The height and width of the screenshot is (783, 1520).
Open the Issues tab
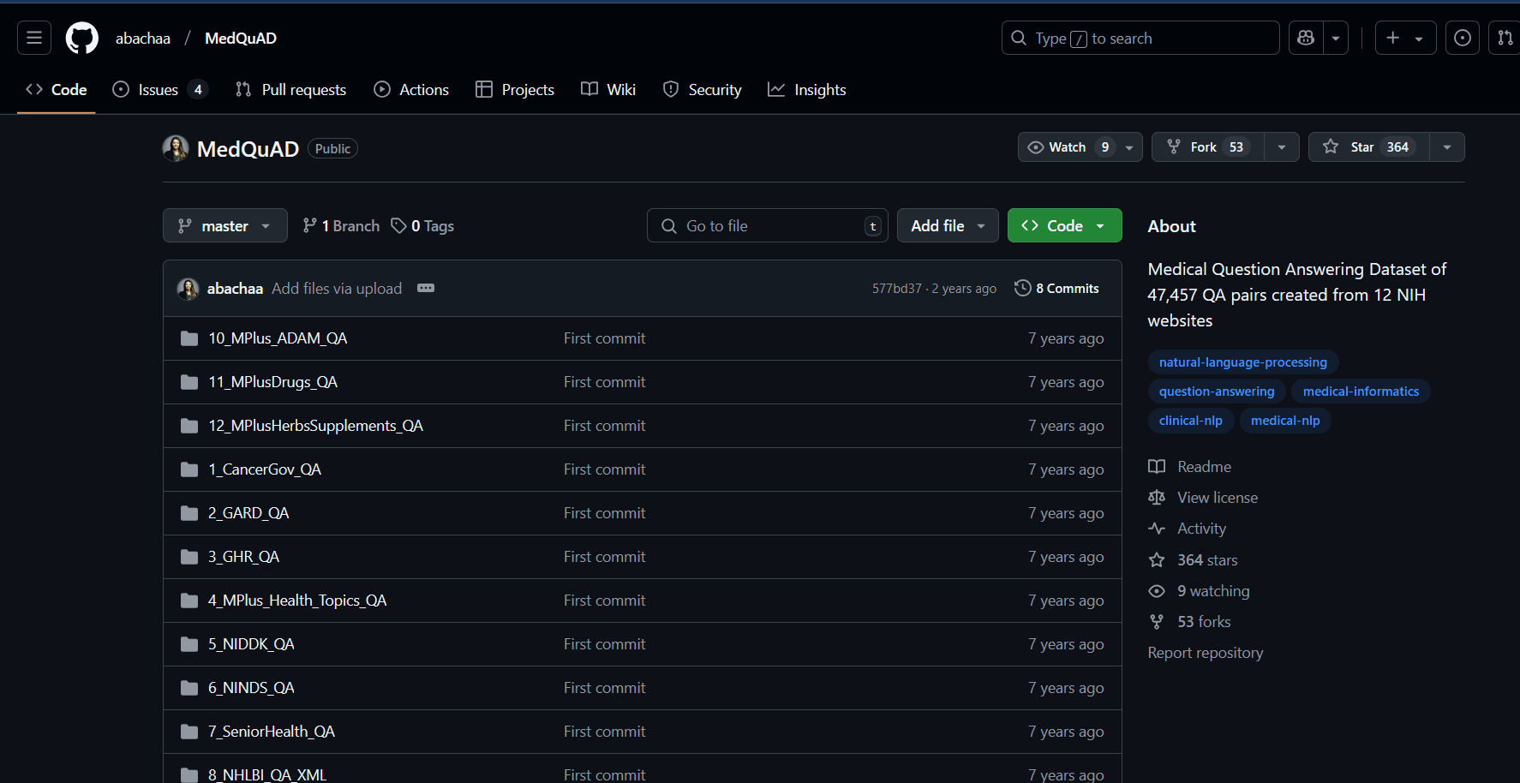click(160, 89)
